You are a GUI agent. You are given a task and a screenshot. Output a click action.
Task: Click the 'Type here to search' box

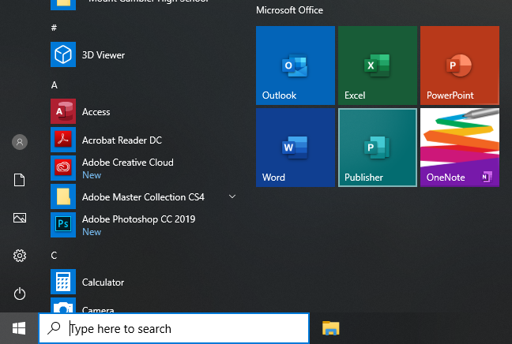point(174,328)
